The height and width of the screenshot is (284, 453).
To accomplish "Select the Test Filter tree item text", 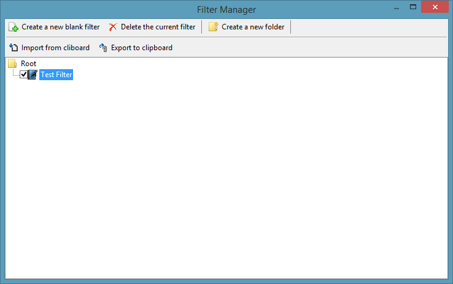I will 56,75.
